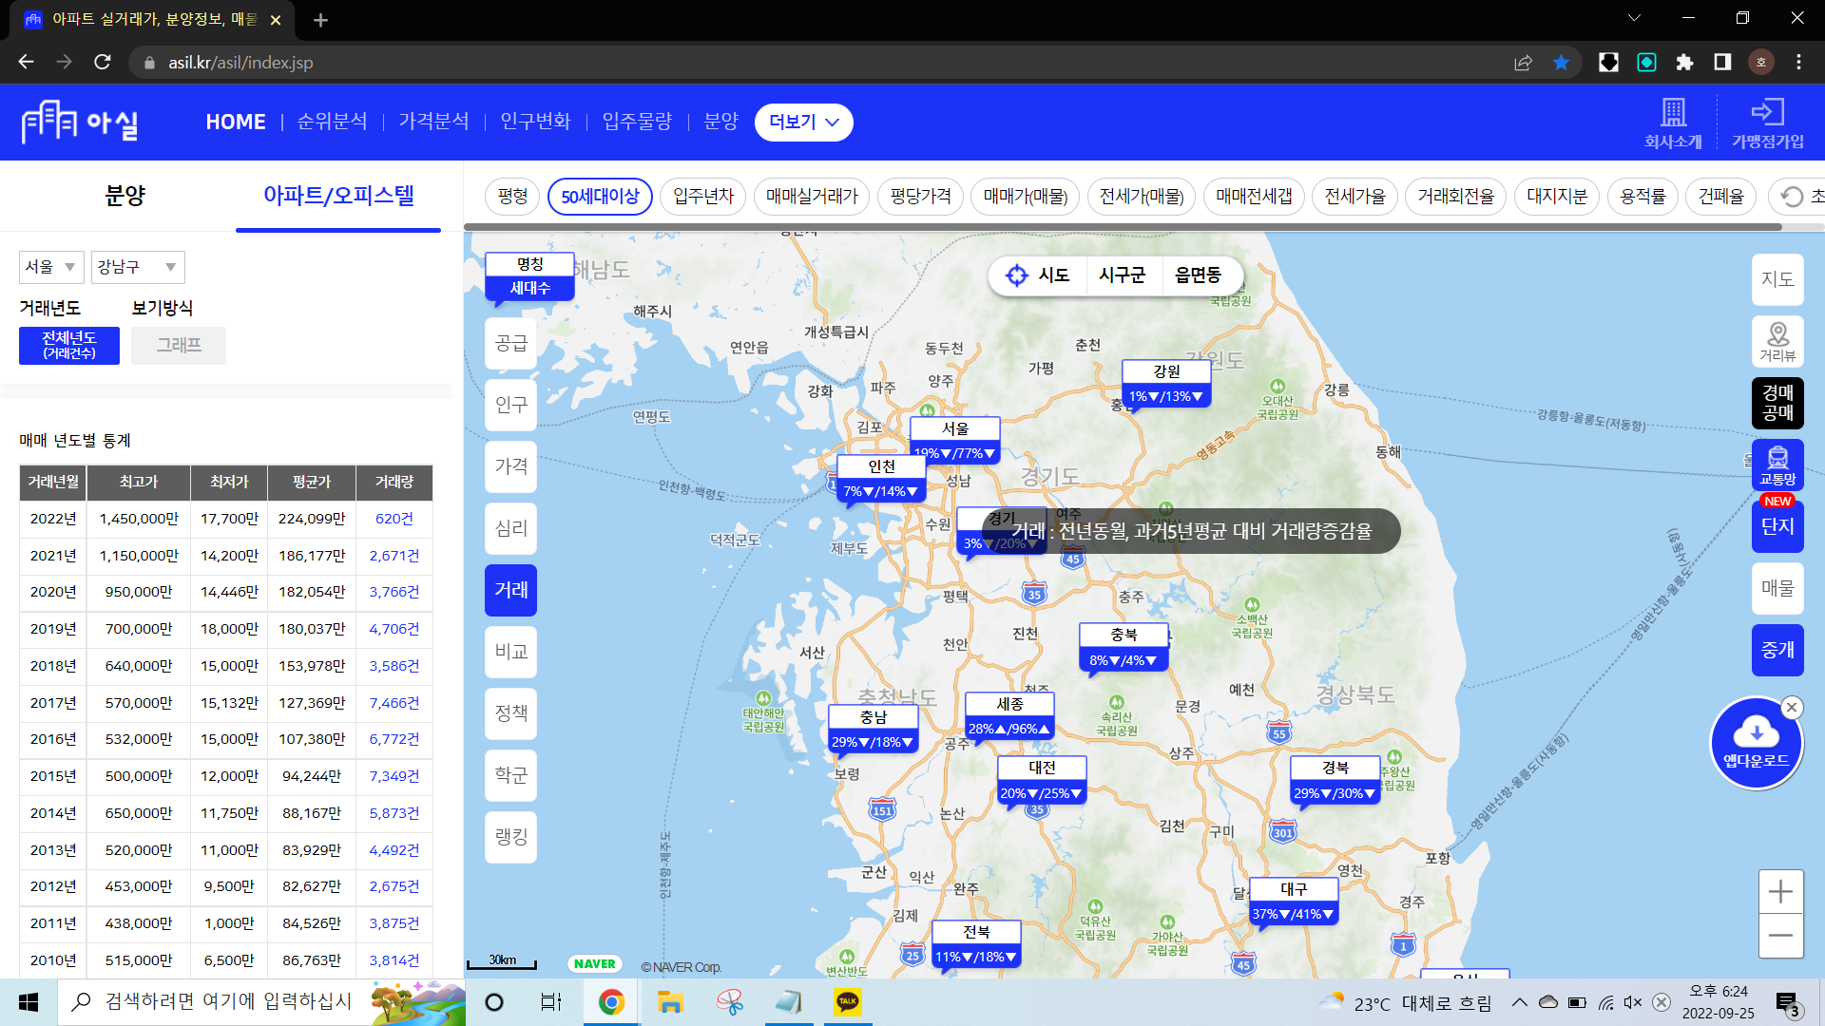
Task: Open the traffic network (교통망) icon
Action: [x=1777, y=465]
